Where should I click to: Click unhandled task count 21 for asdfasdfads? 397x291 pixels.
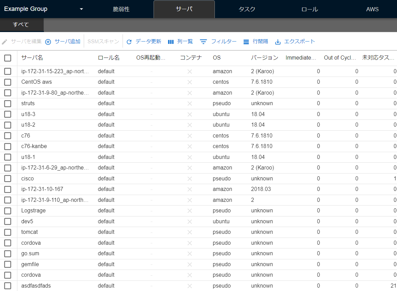[x=393, y=286]
